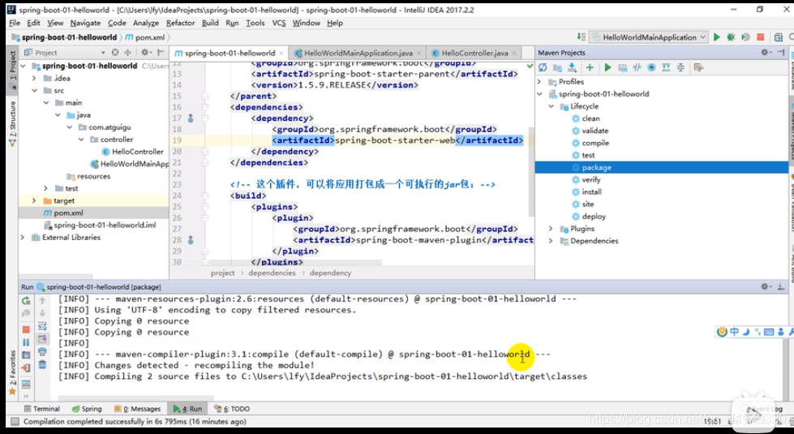794x434 pixels.
Task: Clear all console output trash icon
Action: point(42,364)
